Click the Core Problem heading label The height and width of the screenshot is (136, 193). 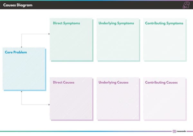click(x=16, y=52)
